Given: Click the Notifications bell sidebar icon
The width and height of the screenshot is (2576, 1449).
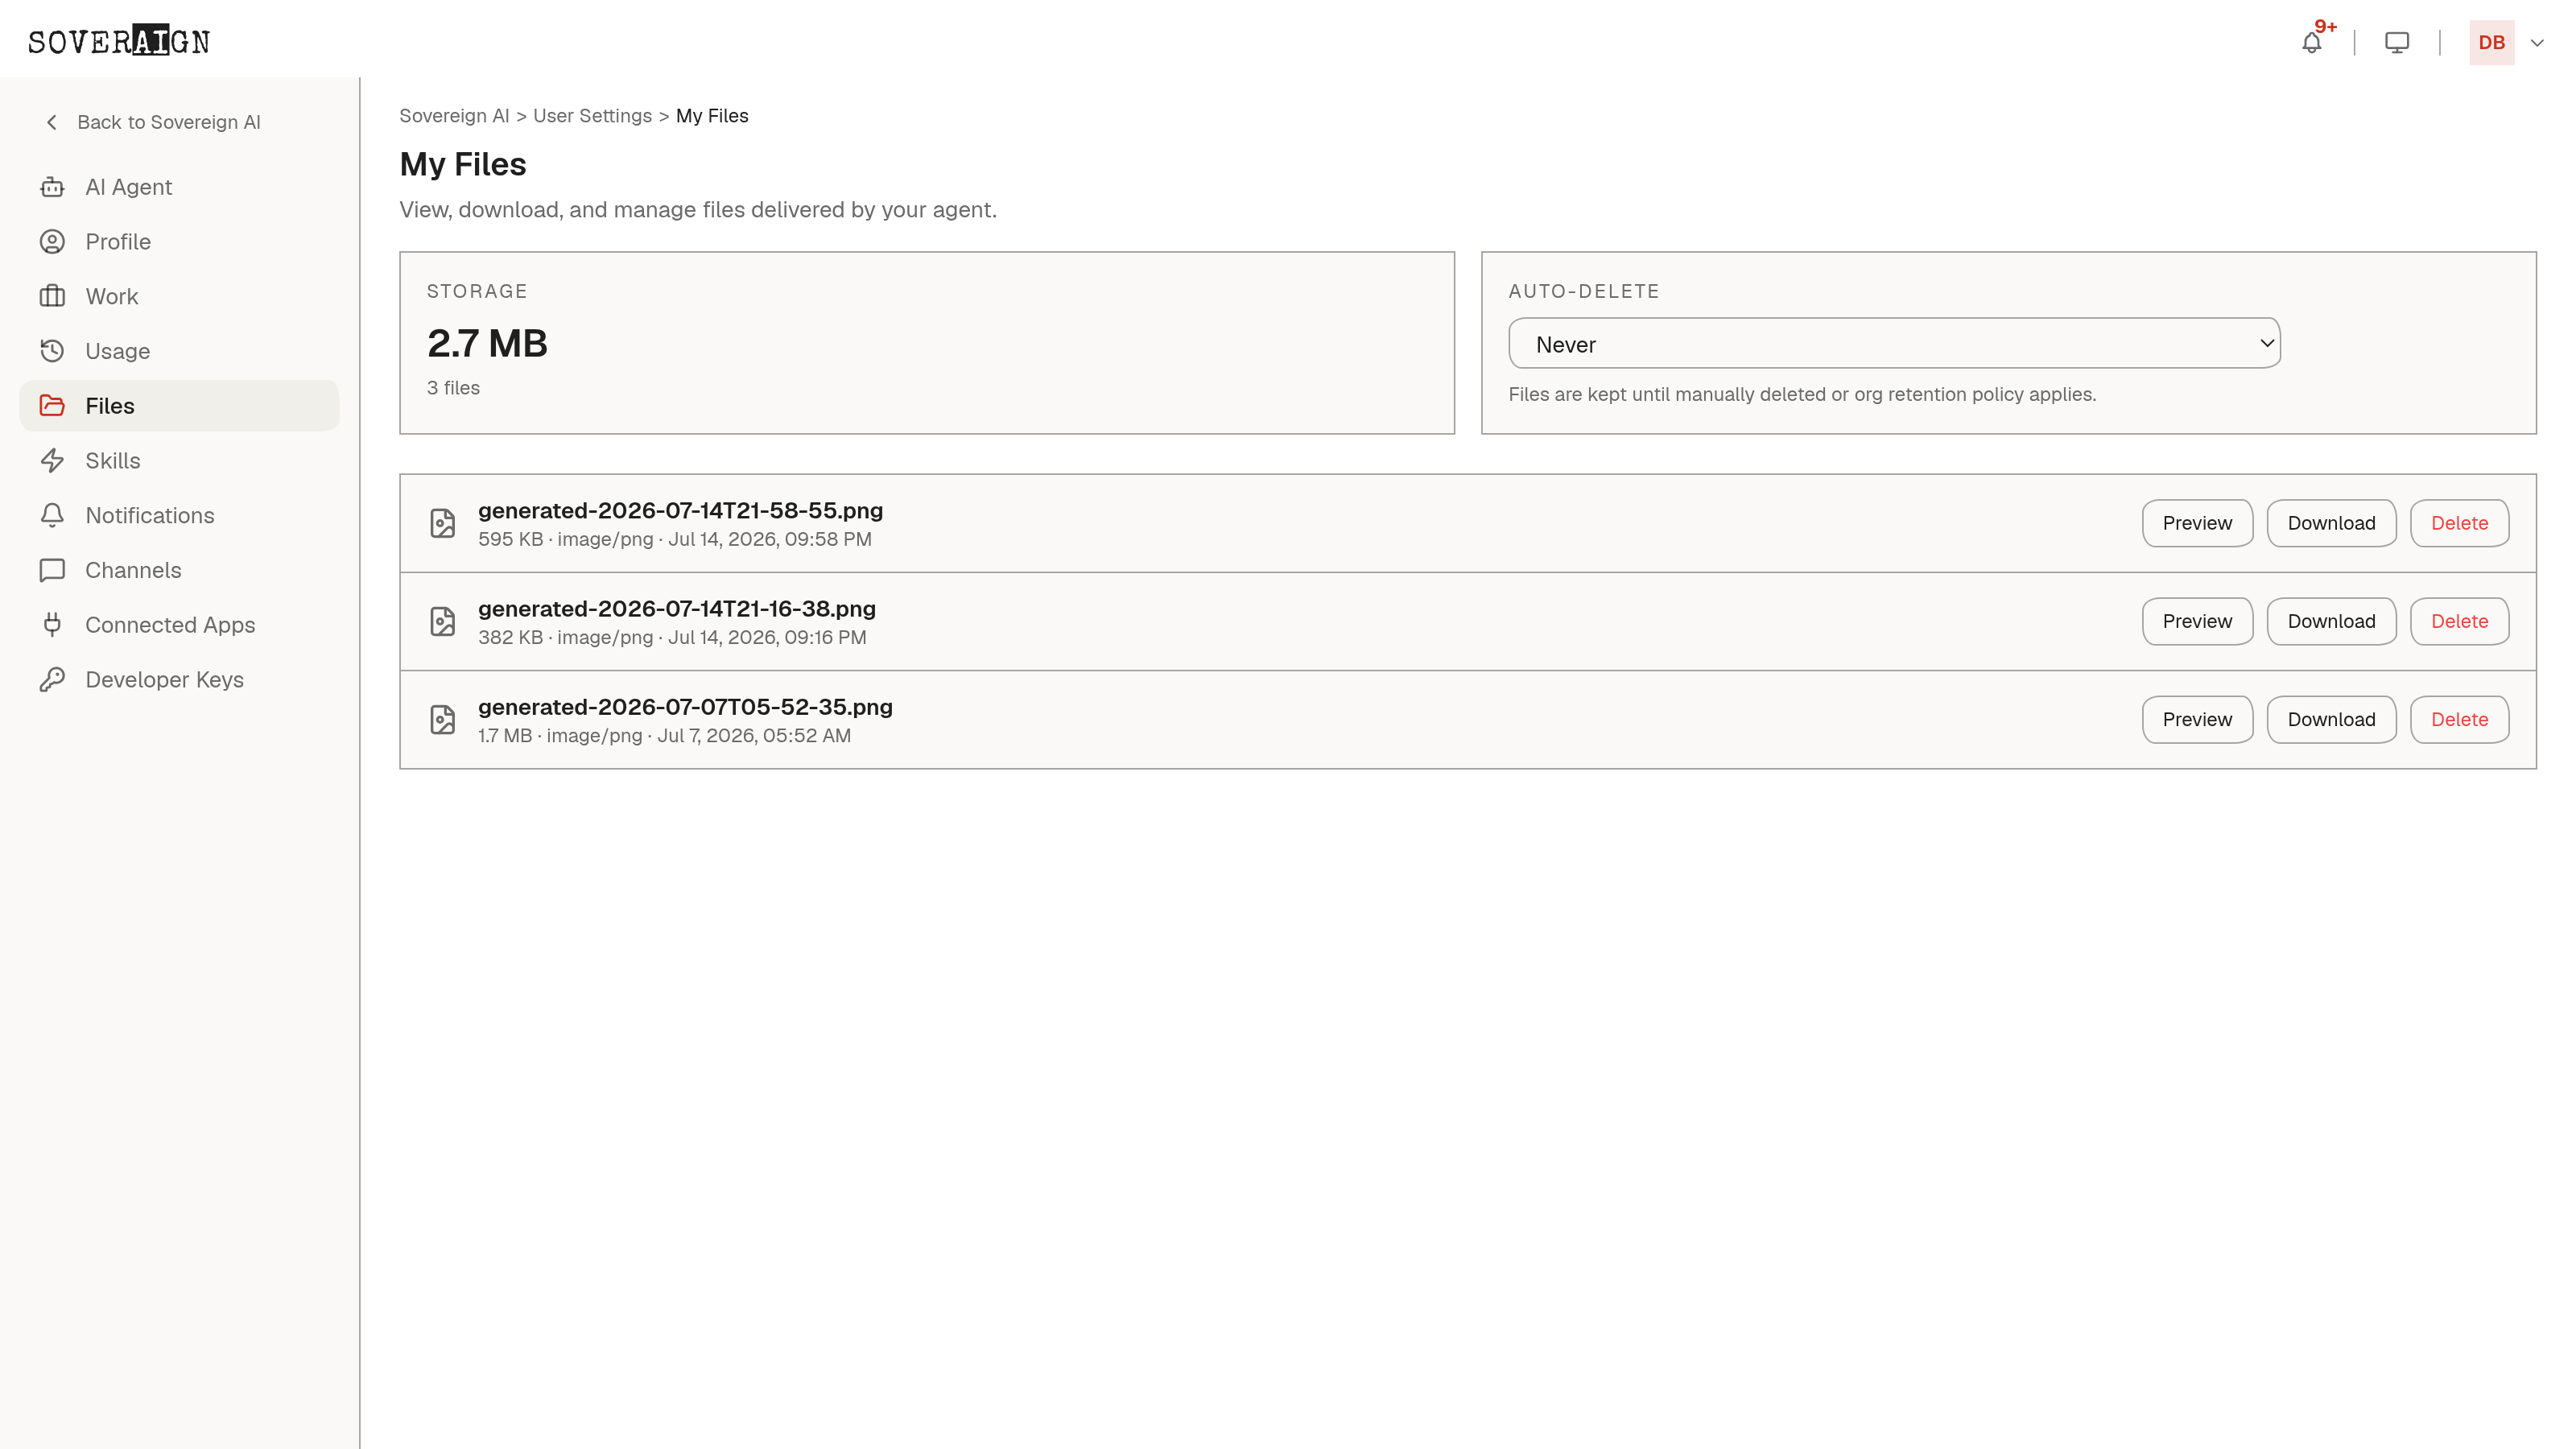Looking at the screenshot, I should [x=52, y=515].
